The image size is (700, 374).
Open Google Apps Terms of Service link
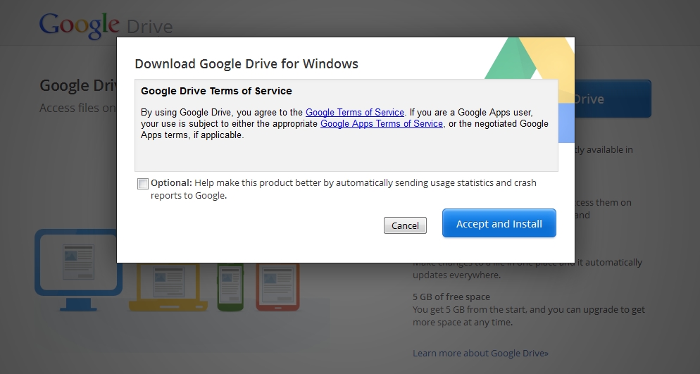[382, 124]
